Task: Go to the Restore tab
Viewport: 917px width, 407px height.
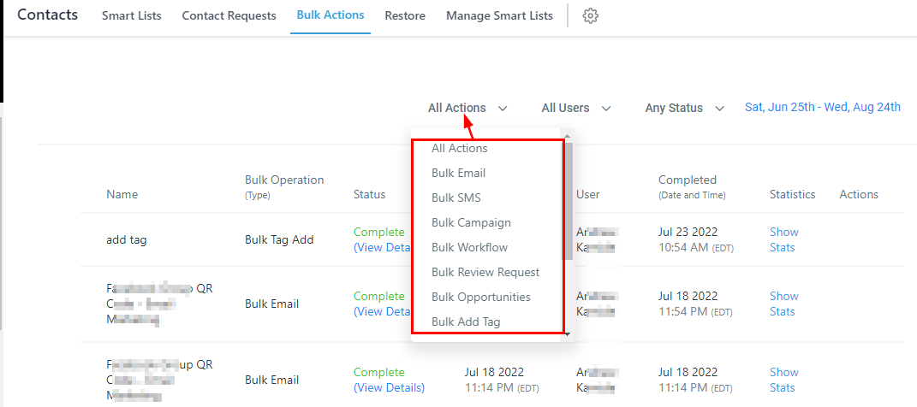Action: (x=405, y=15)
